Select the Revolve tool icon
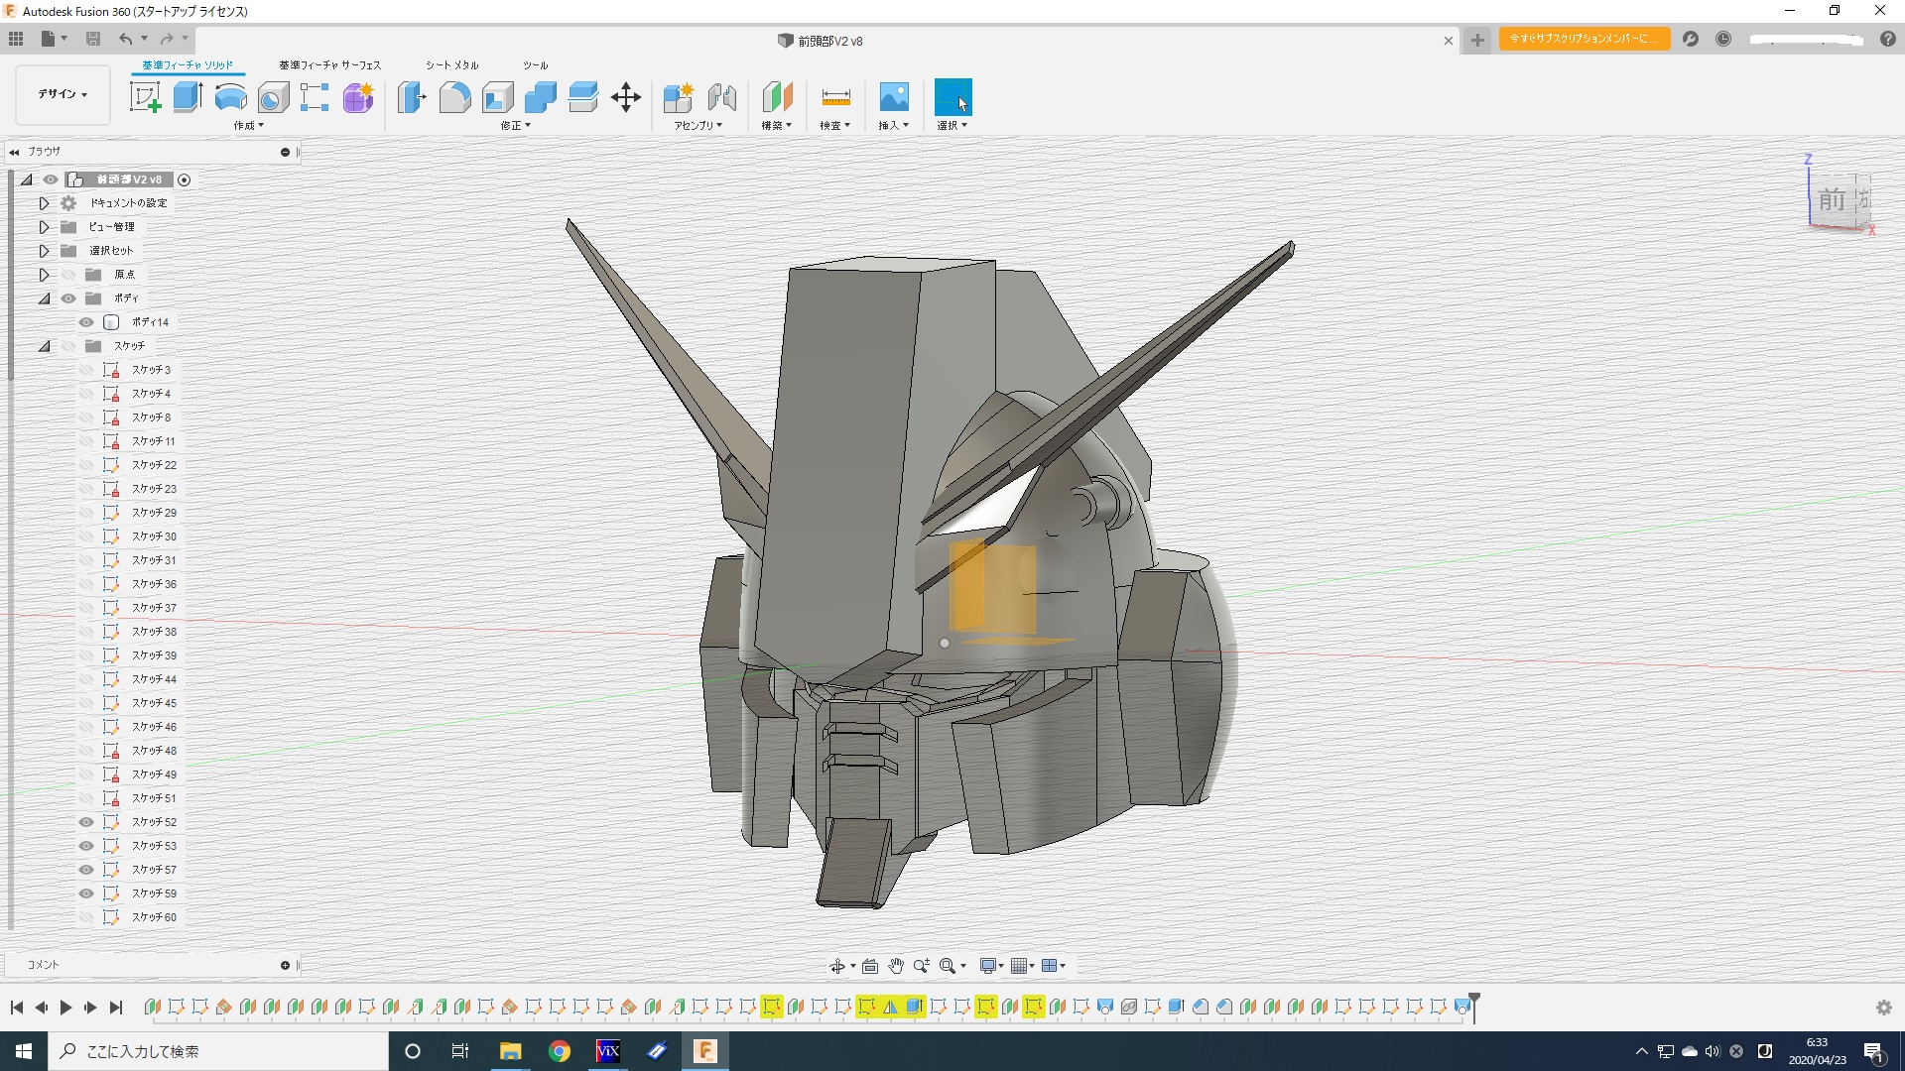1905x1071 pixels. [x=230, y=97]
